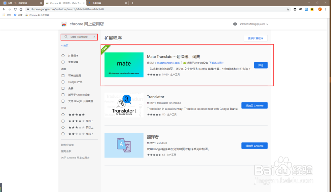This screenshot has width=331, height=192.
Task: Click the orange profile avatar in toolbar
Action: pos(319,9)
